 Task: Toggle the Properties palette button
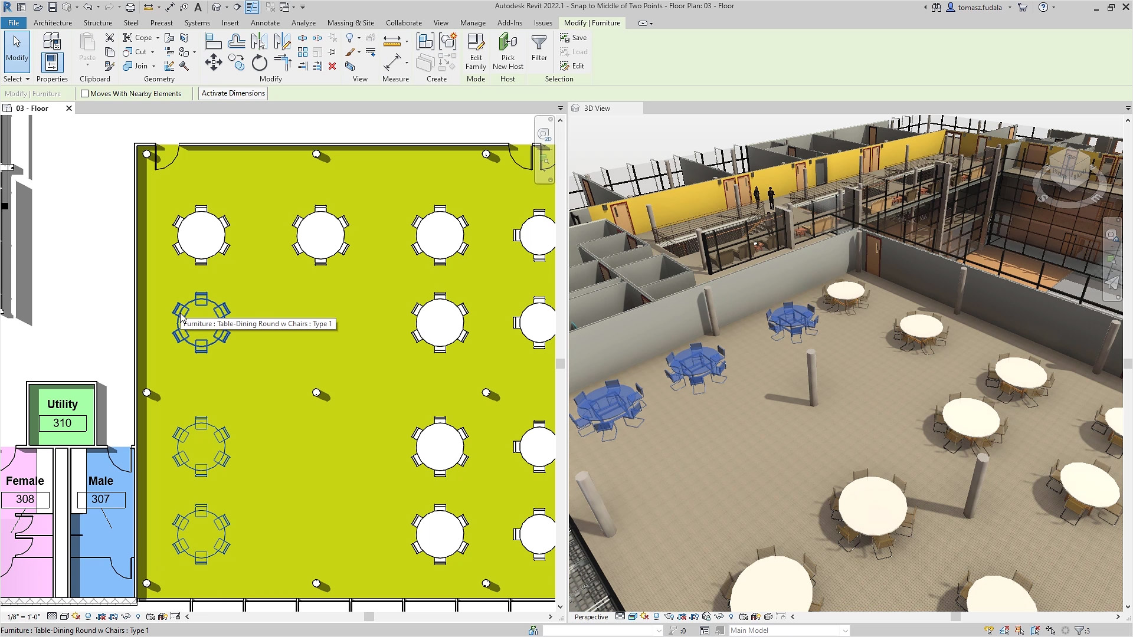[52, 62]
